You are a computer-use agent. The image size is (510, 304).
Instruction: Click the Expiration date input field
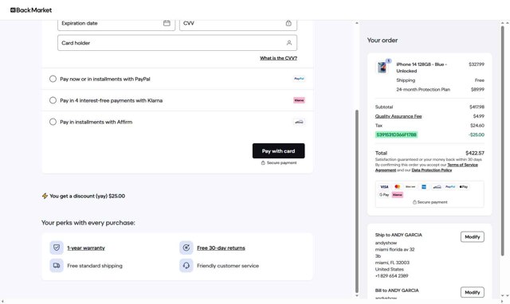click(116, 25)
